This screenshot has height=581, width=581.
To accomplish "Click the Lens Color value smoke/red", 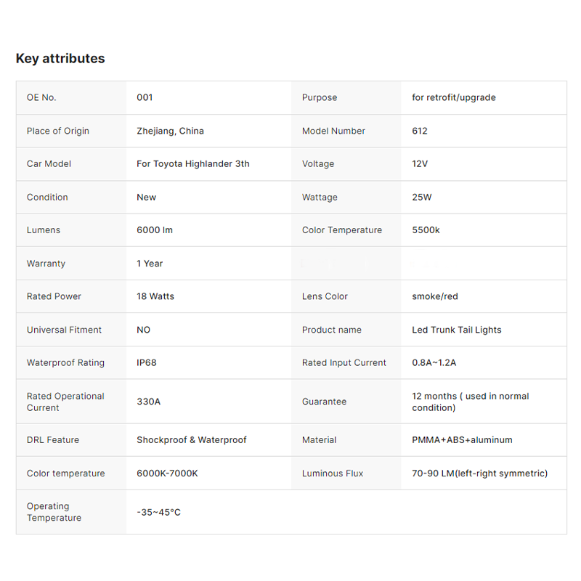I will [x=435, y=296].
